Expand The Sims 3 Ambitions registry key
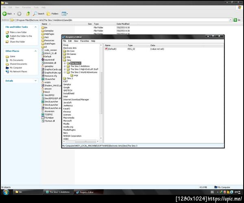244x203 pixels. (x=65, y=66)
